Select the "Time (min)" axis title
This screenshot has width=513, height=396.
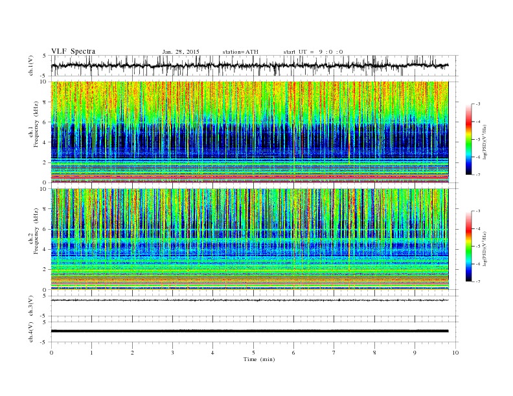pos(259,359)
